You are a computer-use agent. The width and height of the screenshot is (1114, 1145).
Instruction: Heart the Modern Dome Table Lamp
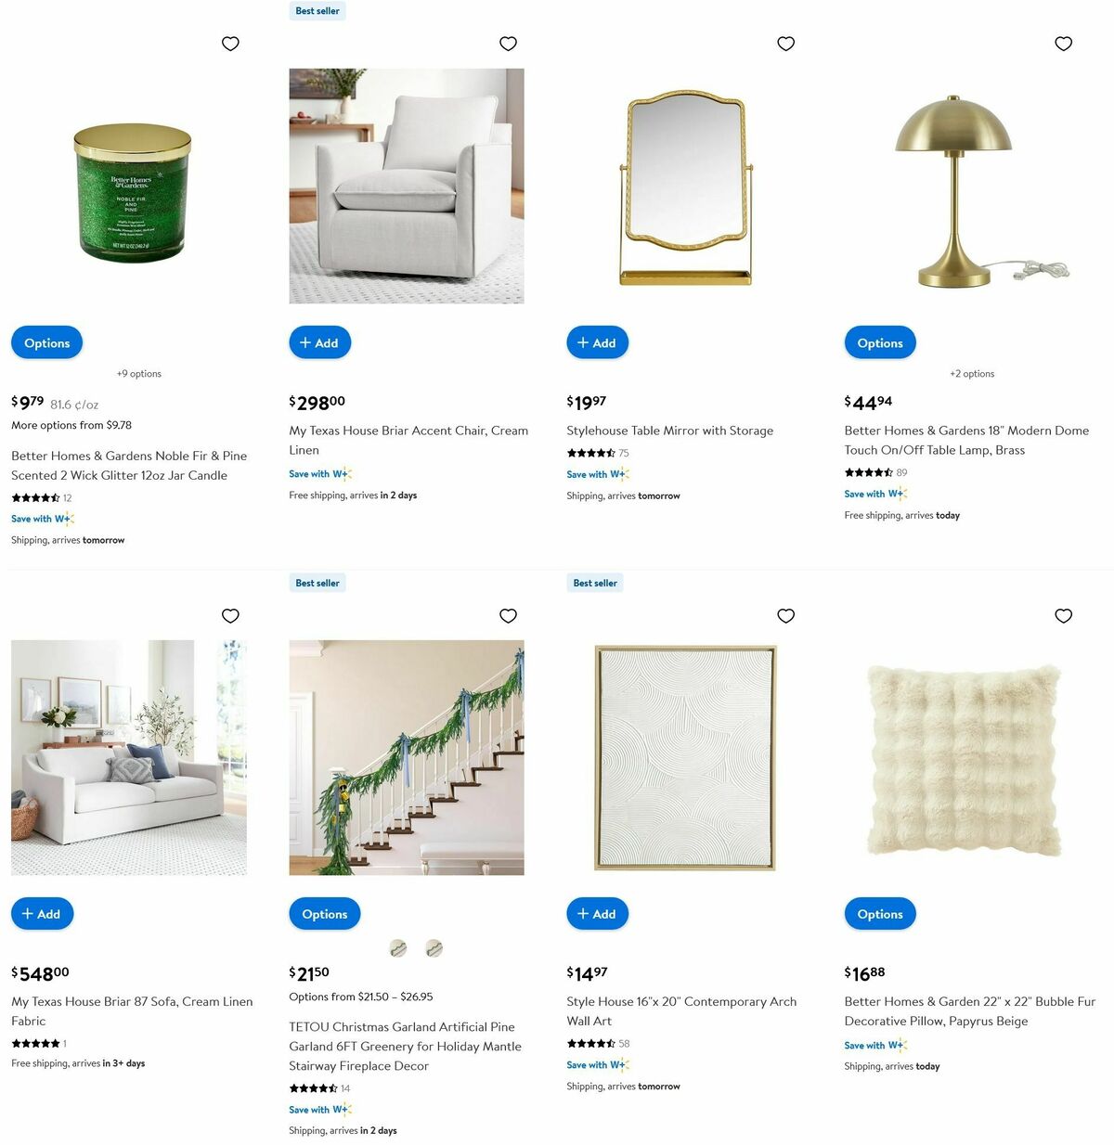tap(1063, 44)
